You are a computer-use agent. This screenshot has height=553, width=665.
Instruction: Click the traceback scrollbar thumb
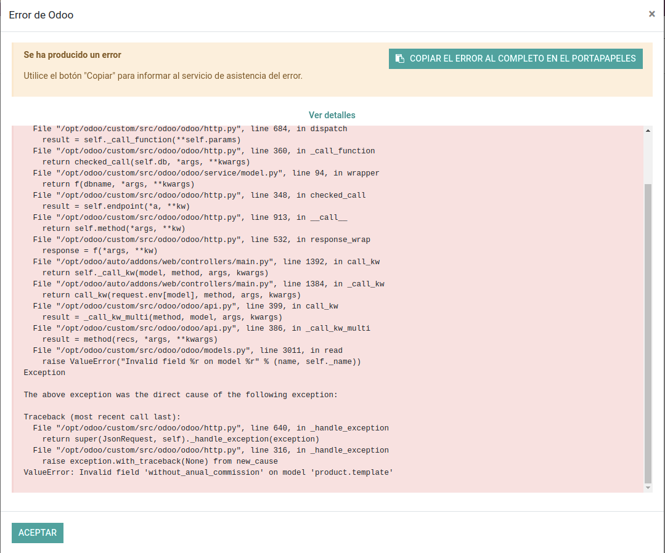648,333
